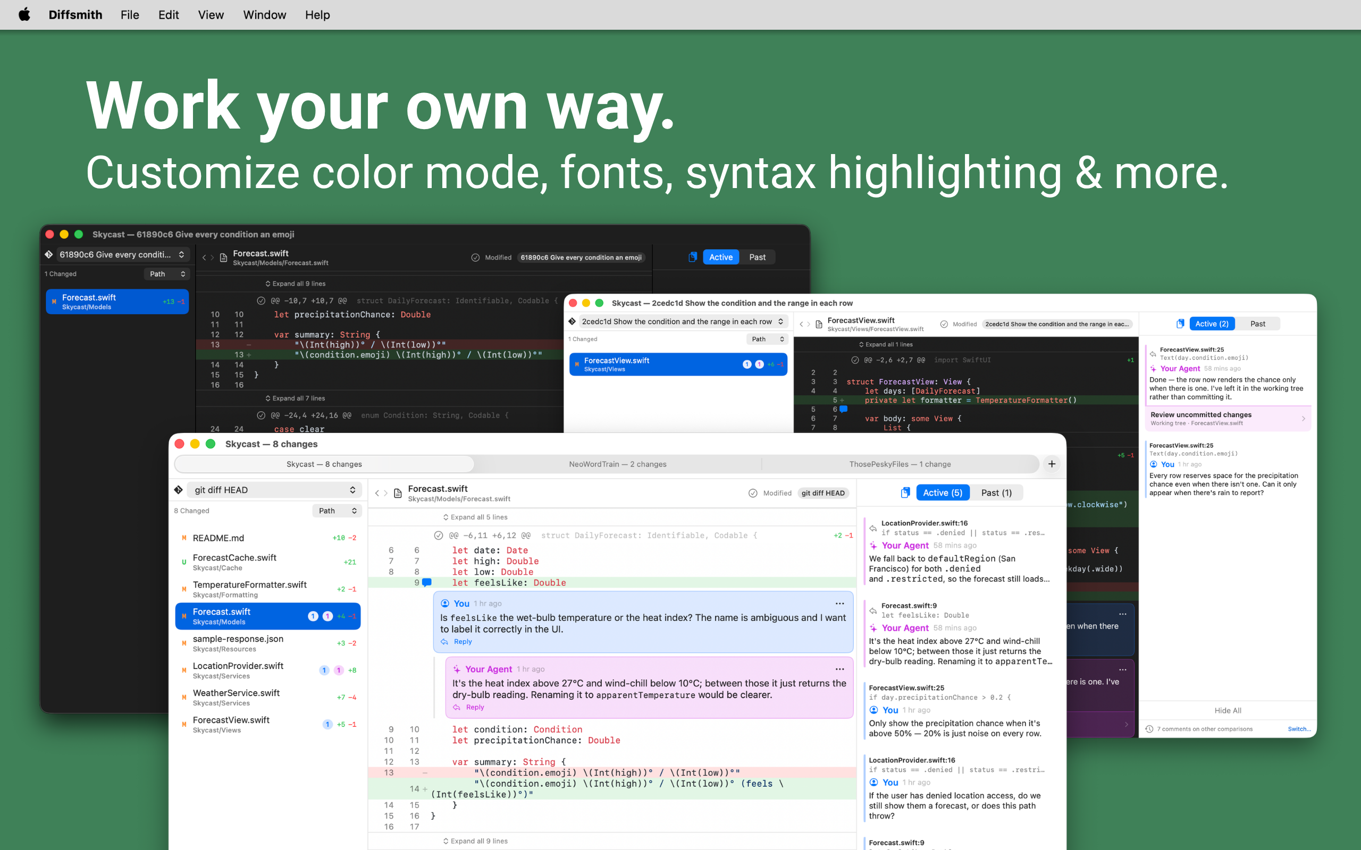1361x850 pixels.
Task: Open Review uncommitted changes row
Action: [x=1228, y=418]
